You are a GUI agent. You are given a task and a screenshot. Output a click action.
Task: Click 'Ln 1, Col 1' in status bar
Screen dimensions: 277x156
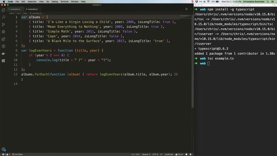point(135,154)
